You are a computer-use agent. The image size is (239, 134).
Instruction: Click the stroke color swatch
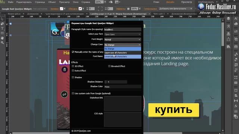pyautogui.click(x=80, y=9)
